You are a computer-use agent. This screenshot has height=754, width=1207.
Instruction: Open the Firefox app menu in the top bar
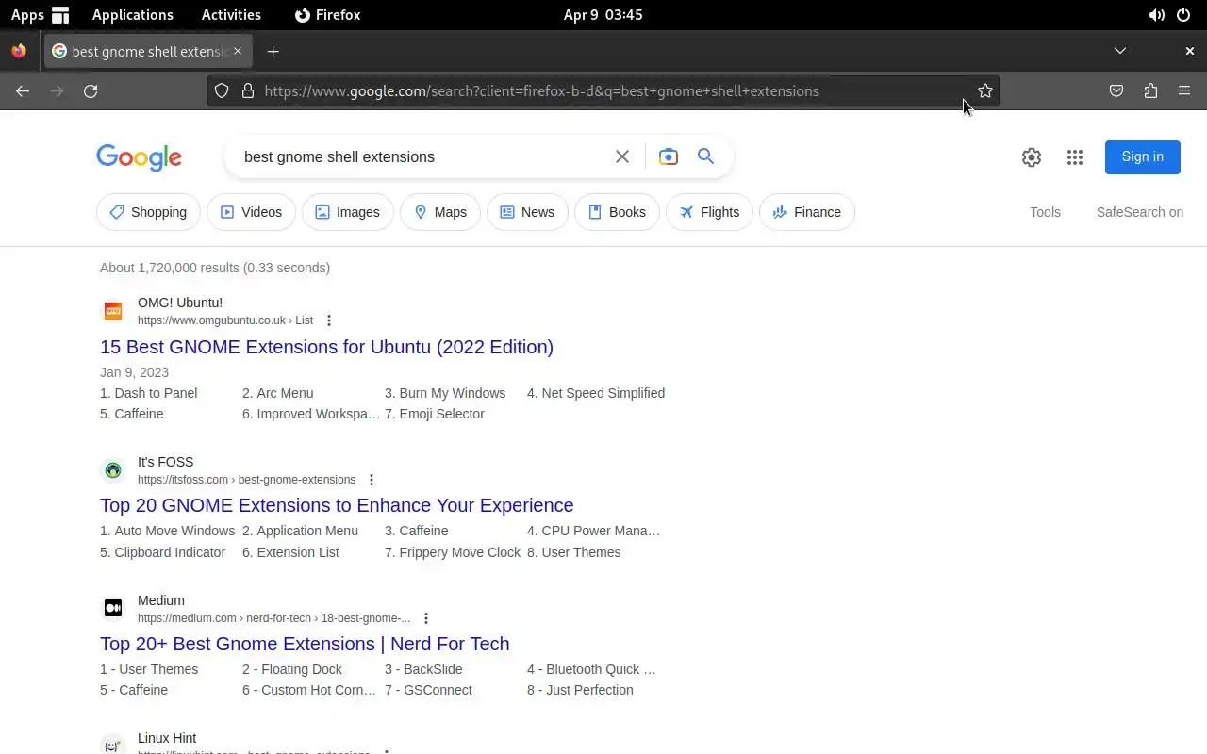click(x=327, y=15)
